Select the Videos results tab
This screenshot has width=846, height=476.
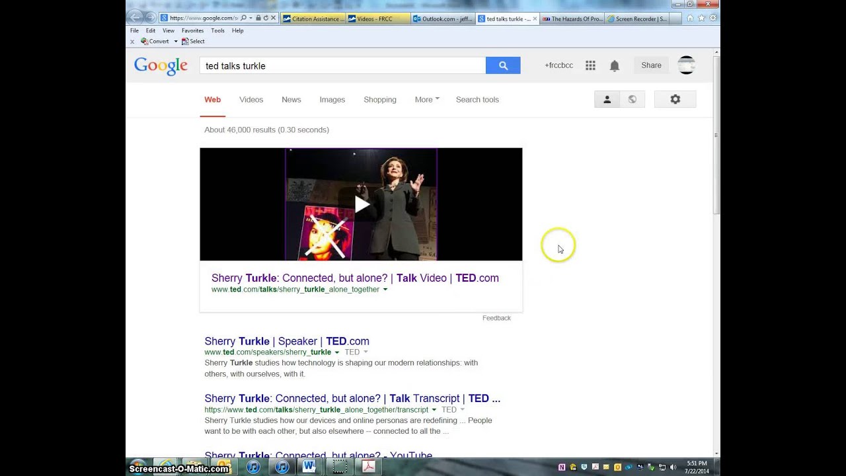pyautogui.click(x=251, y=100)
